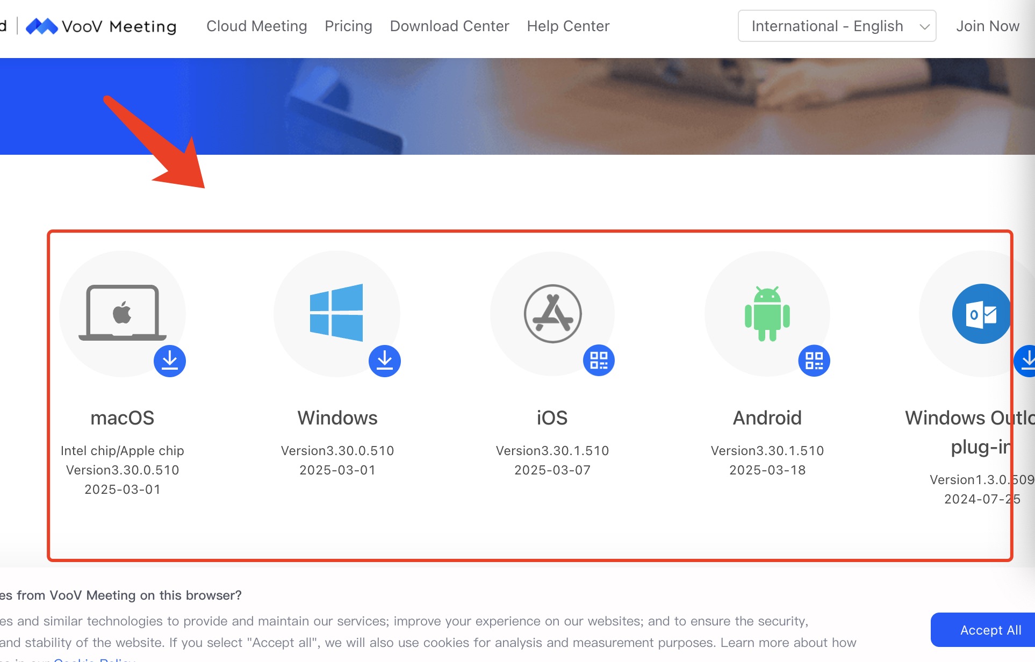Click the Android platform title

(767, 418)
